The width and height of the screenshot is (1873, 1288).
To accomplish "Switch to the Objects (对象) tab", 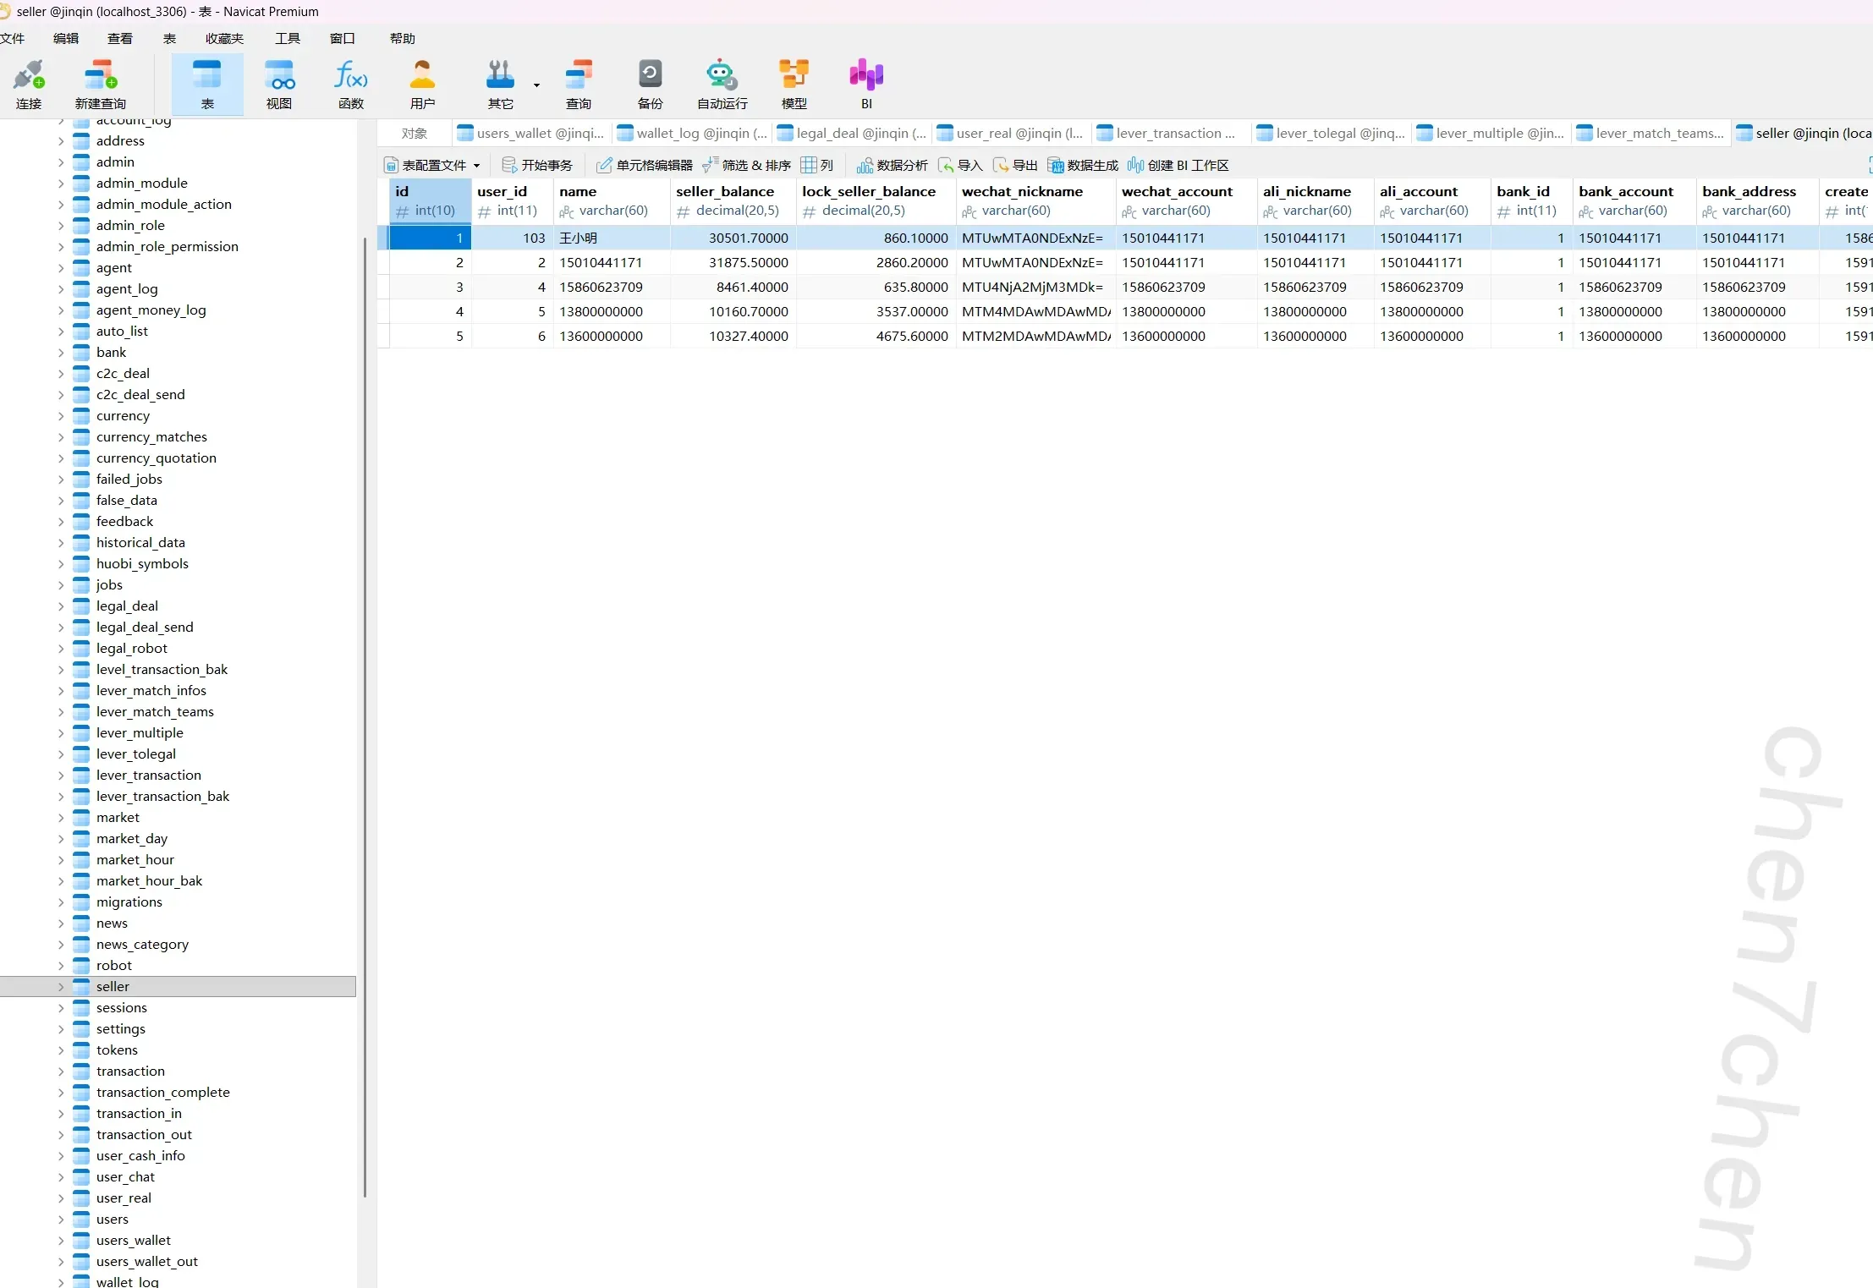I will click(x=415, y=133).
